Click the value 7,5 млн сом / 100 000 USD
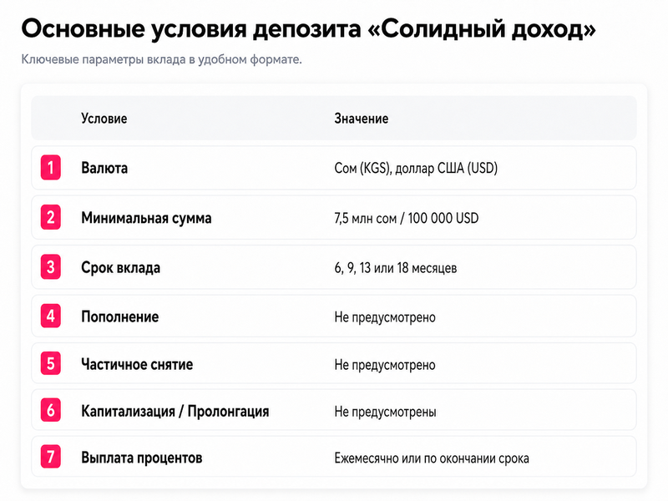Viewport: 668px width, 501px height. click(x=407, y=218)
